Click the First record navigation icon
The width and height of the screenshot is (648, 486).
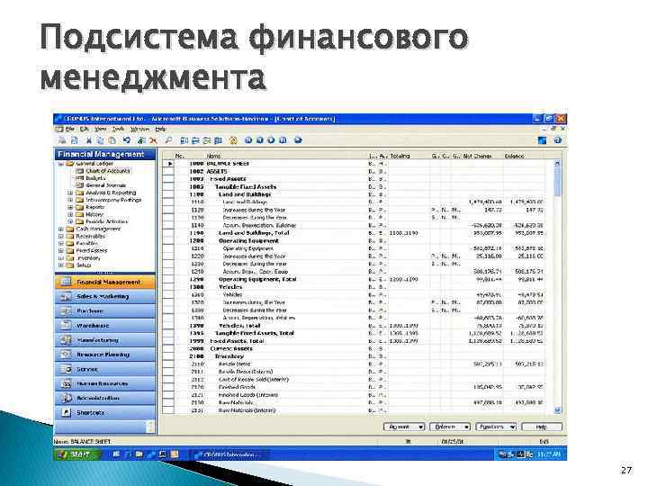pyautogui.click(x=248, y=140)
